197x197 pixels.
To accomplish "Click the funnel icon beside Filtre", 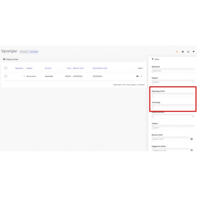I will (153, 59).
